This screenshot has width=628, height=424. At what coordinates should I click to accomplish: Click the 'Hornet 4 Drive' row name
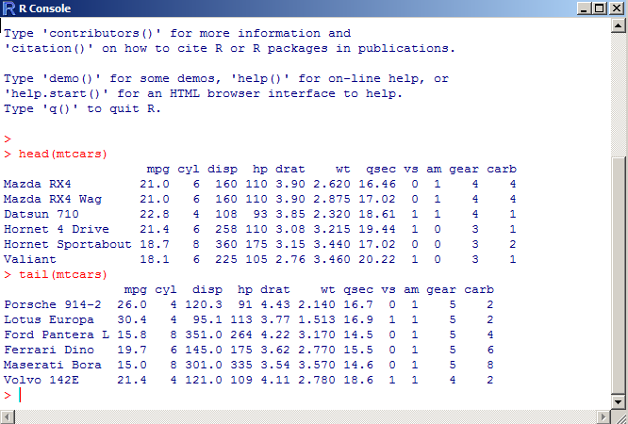[x=56, y=229]
